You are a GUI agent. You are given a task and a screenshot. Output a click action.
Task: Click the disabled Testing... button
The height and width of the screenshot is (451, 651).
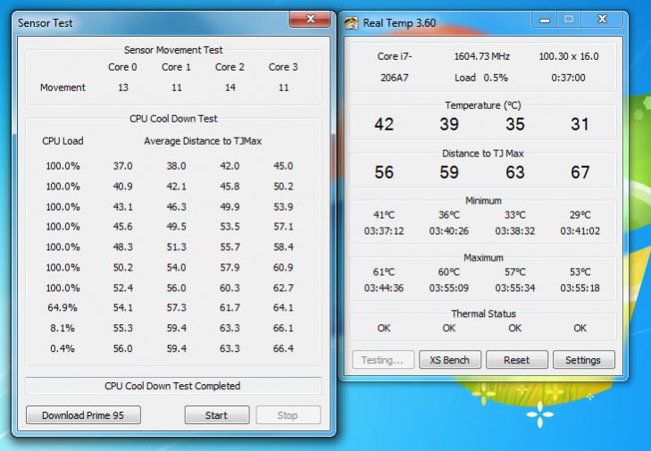383,360
